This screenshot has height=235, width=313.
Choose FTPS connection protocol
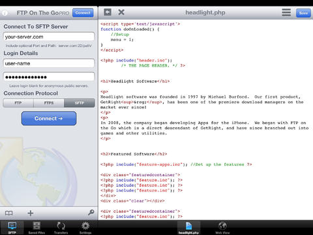(49, 103)
